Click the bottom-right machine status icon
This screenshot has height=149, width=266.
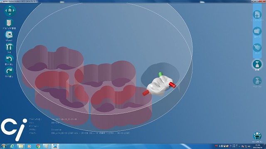click(257, 136)
